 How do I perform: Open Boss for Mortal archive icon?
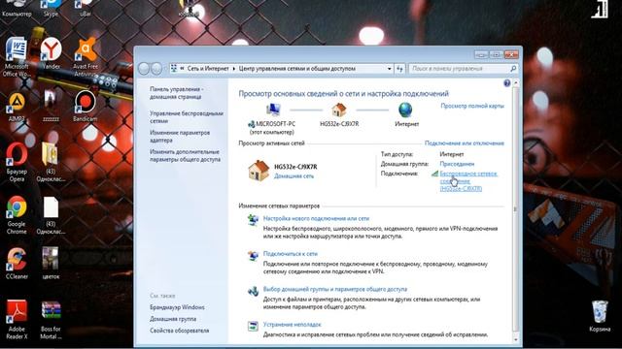51,320
